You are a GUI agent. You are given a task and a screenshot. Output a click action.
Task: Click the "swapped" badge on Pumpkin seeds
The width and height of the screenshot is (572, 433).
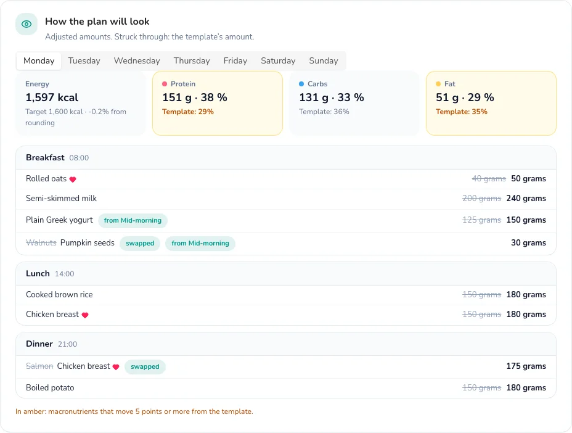point(140,244)
